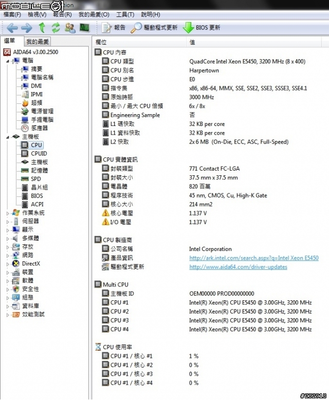The height and width of the screenshot is (400, 329).
Task: Click the 核心電壓 warning icon
Action: (105, 213)
